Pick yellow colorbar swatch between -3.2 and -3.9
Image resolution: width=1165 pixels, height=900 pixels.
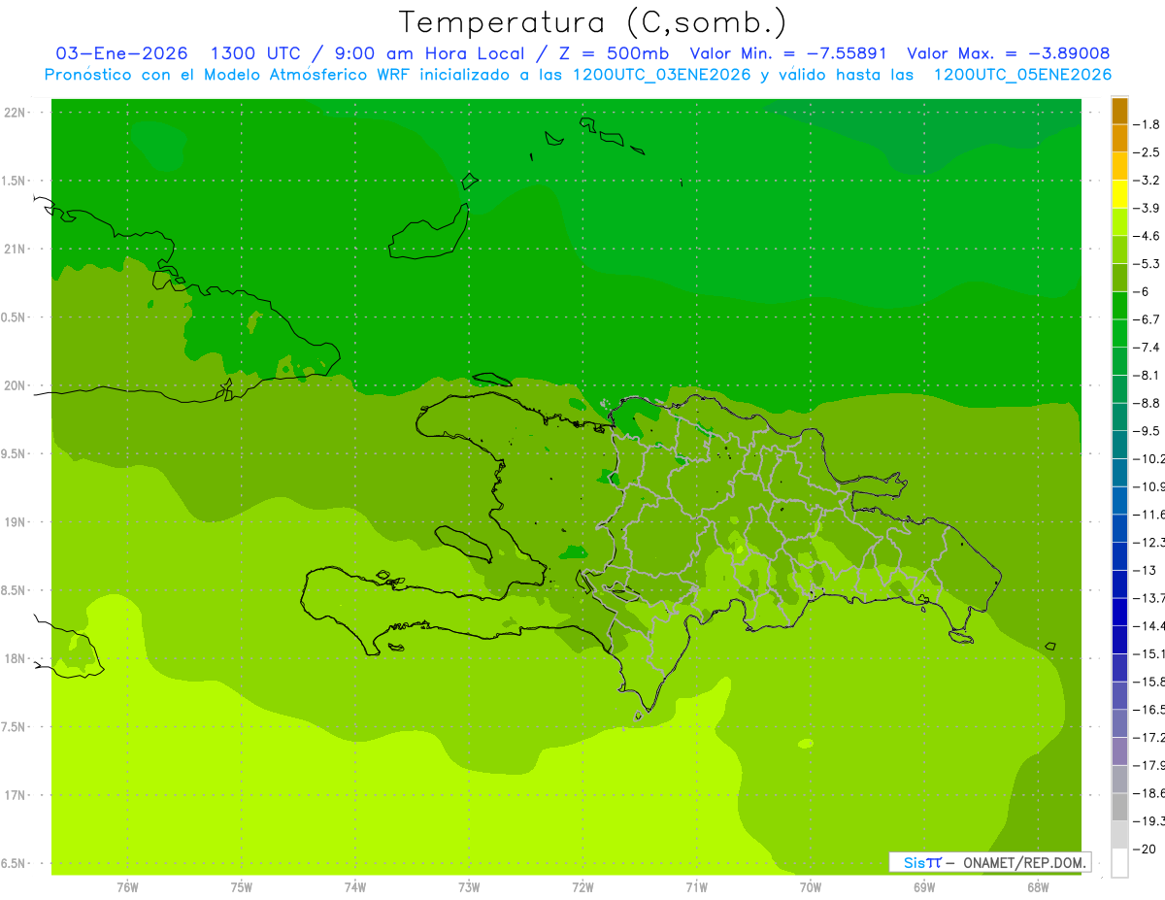click(x=1119, y=194)
